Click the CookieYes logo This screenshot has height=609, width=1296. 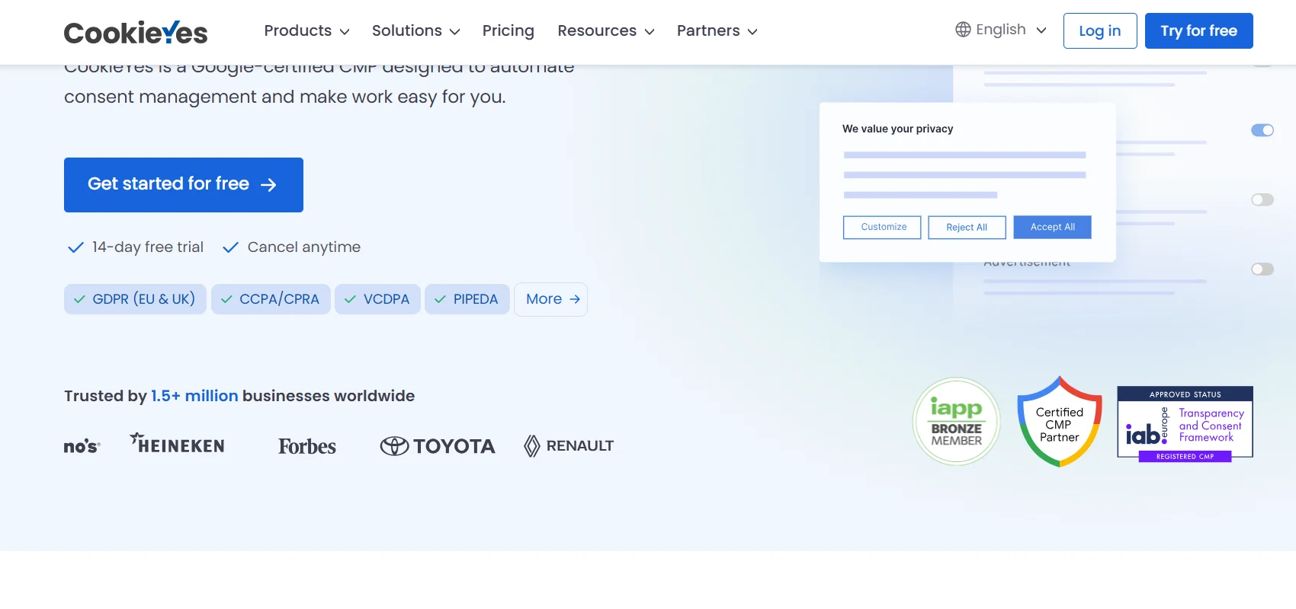[136, 32]
